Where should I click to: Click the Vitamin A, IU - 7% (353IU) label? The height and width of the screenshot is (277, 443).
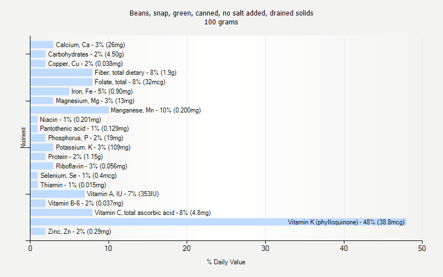pos(122,194)
